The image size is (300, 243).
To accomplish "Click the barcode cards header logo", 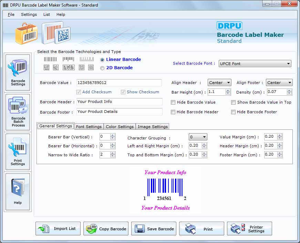I will click(56, 33).
